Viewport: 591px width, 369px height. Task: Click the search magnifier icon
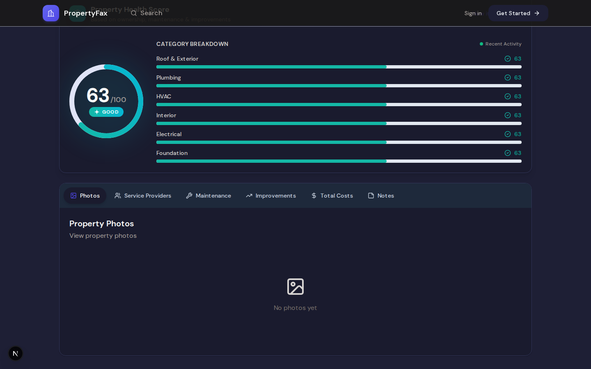click(133, 13)
